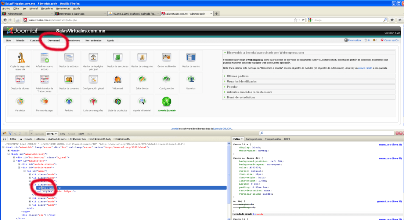Expand the Menú de estadísticas panel
404x220 pixels.
pyautogui.click(x=309, y=97)
